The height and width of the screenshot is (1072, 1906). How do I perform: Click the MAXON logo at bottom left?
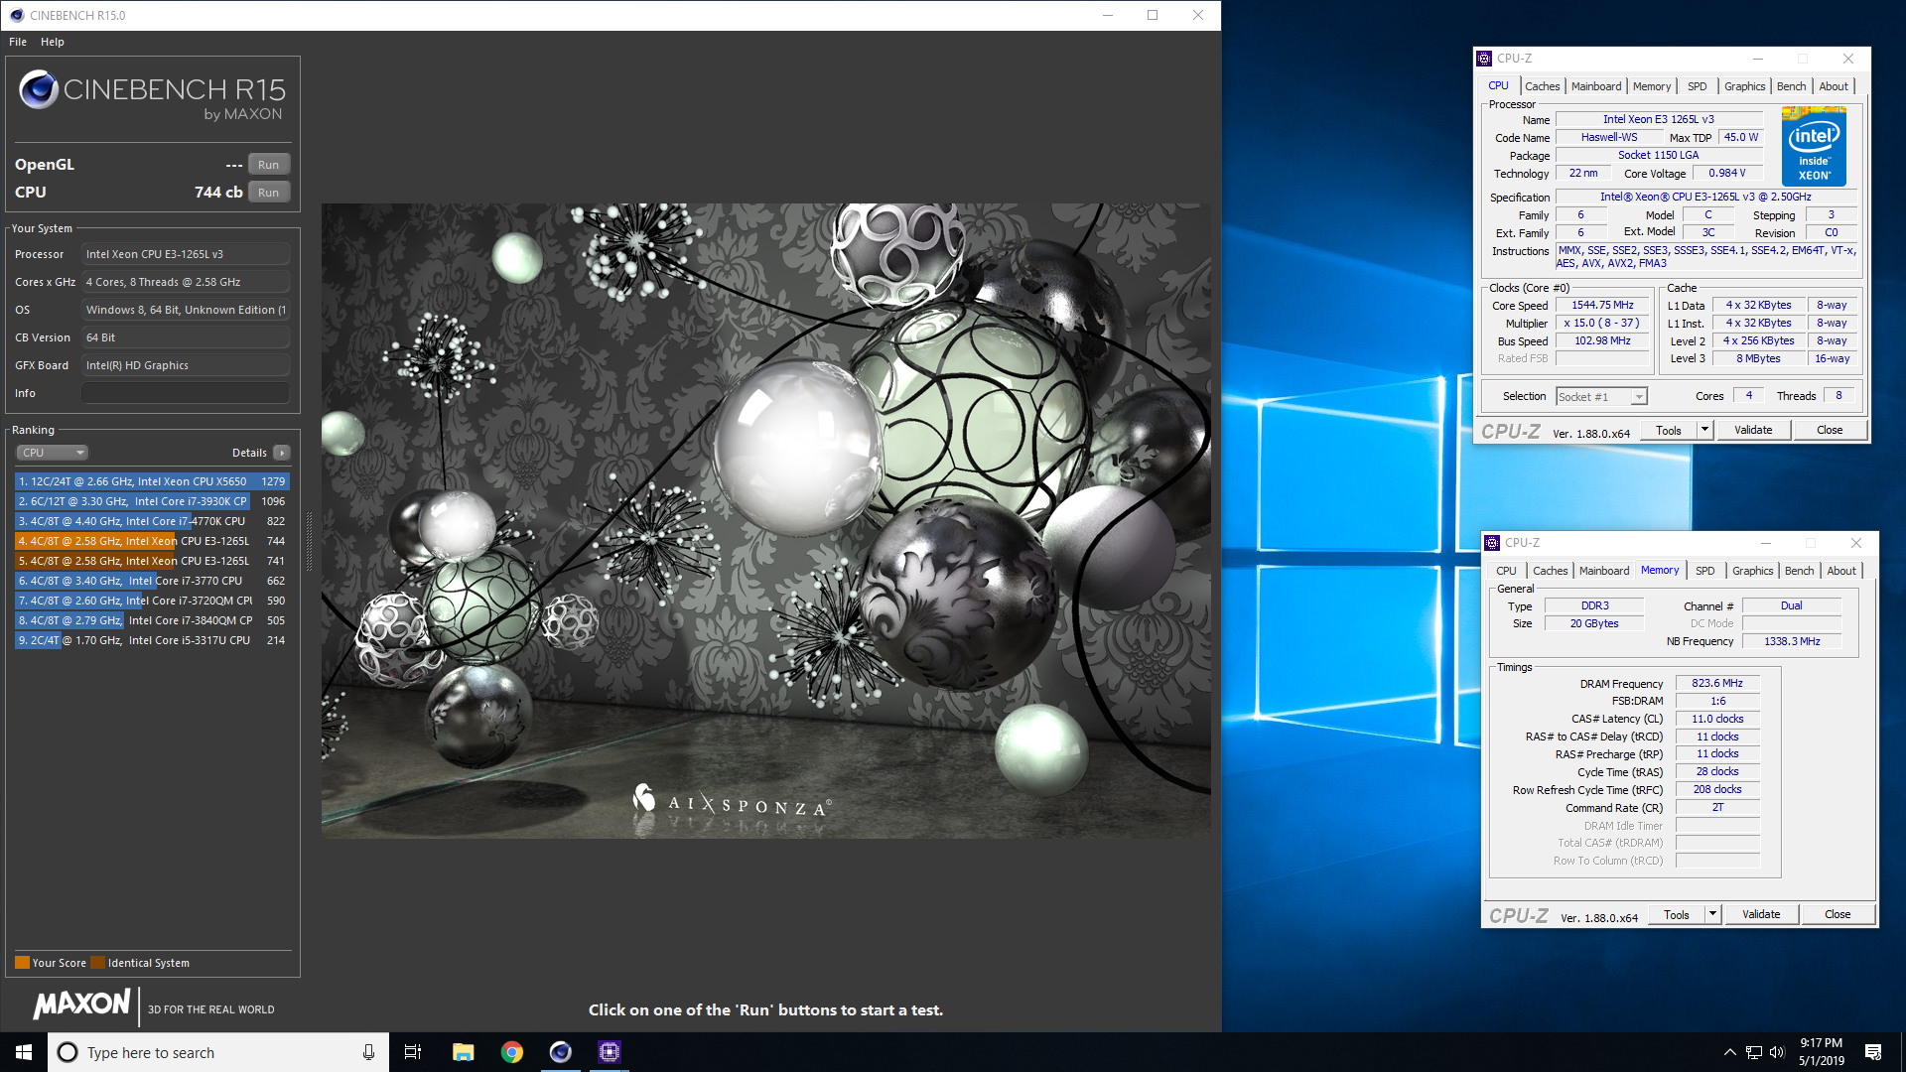pyautogui.click(x=82, y=1005)
